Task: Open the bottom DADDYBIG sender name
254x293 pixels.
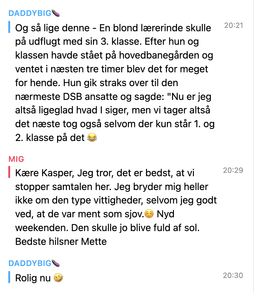Action: coord(29,263)
